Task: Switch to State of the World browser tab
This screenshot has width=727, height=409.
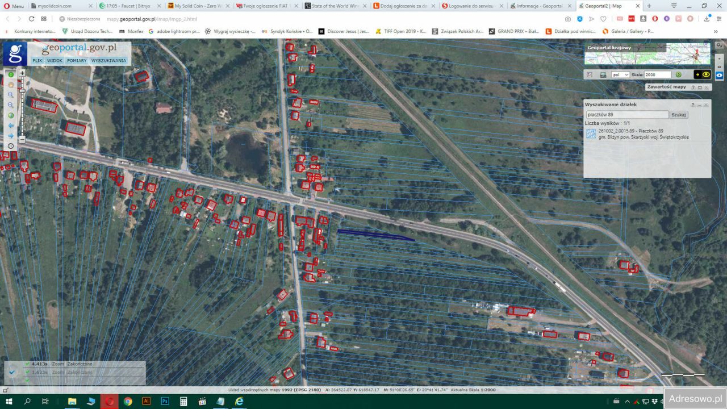Action: [x=334, y=6]
